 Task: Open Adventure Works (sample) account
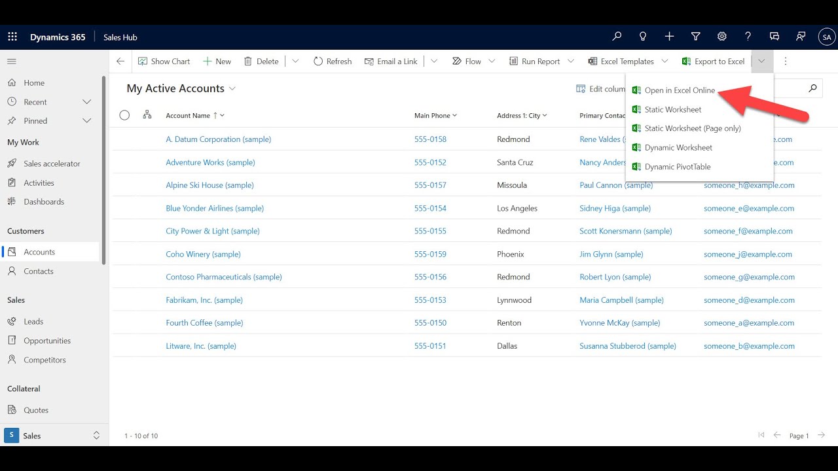point(210,162)
